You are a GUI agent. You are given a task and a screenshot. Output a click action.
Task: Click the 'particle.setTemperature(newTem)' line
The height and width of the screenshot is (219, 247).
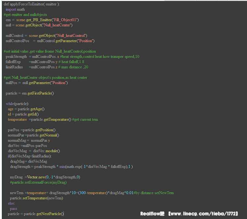click(x=37, y=198)
